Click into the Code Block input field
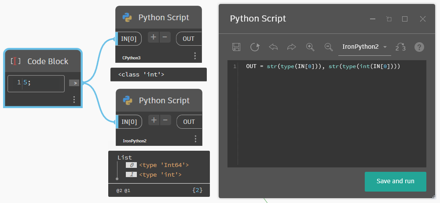Screen dimensions: 440x203 (x=42, y=83)
